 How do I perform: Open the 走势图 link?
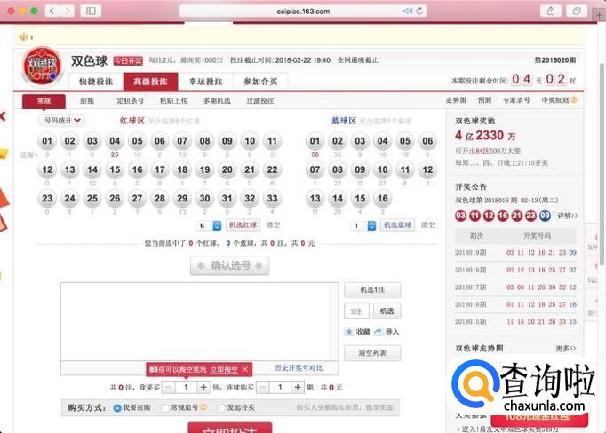456,100
